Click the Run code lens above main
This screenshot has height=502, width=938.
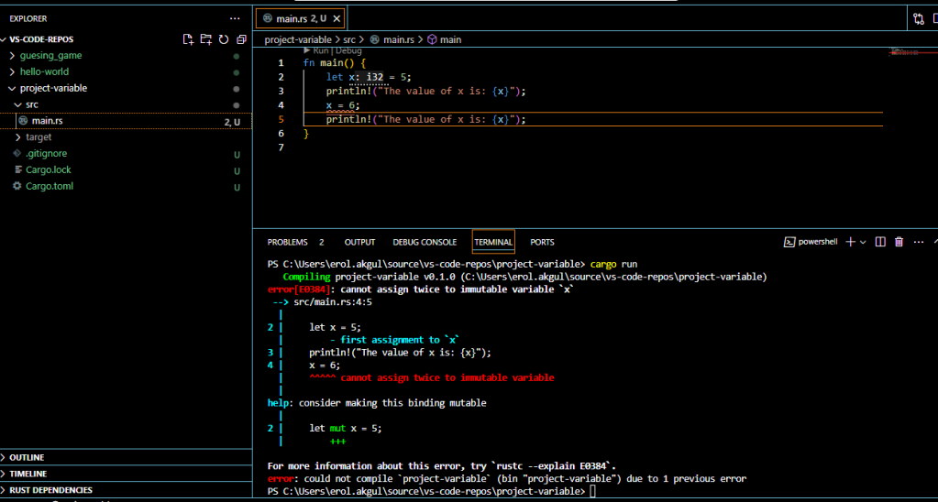point(321,51)
